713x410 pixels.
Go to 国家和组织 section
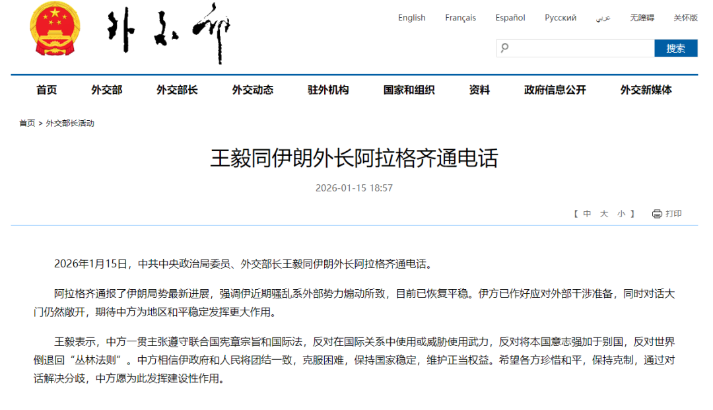409,90
